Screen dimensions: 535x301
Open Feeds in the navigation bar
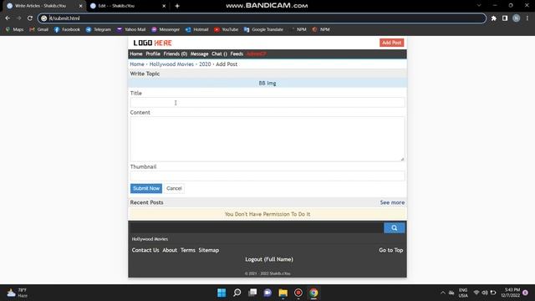[237, 54]
